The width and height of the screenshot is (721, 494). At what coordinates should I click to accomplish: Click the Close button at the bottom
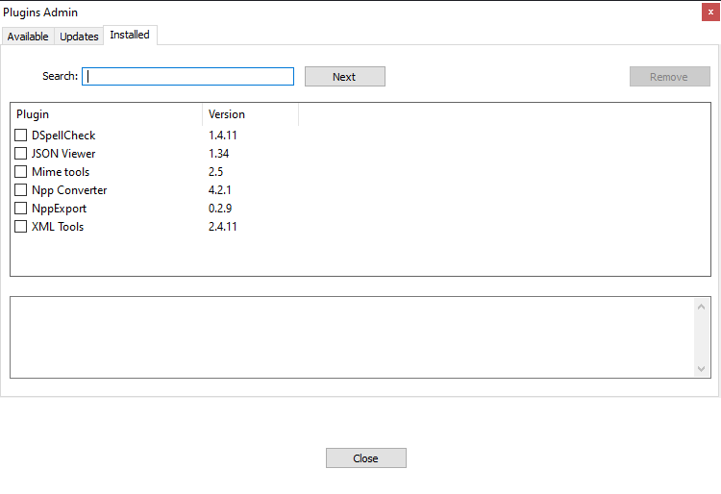pyautogui.click(x=366, y=458)
